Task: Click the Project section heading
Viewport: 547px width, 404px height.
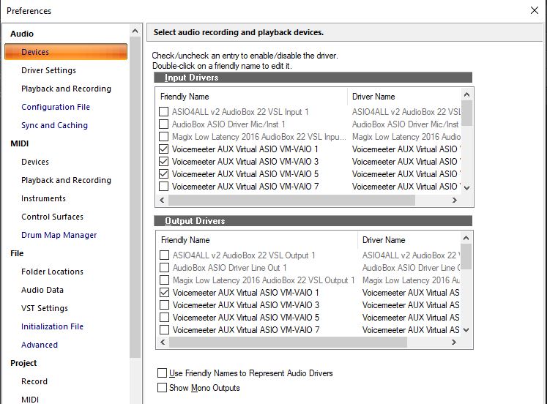Action: (x=23, y=363)
